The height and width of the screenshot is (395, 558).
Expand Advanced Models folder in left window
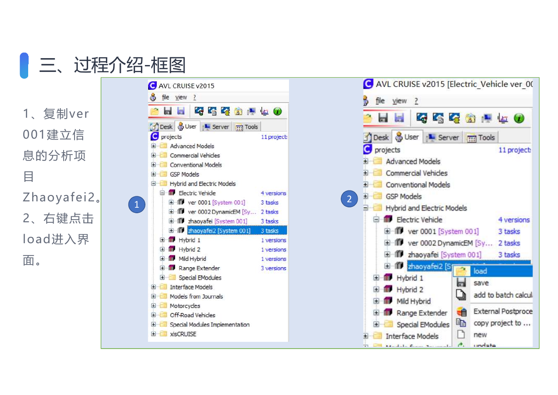click(154, 146)
